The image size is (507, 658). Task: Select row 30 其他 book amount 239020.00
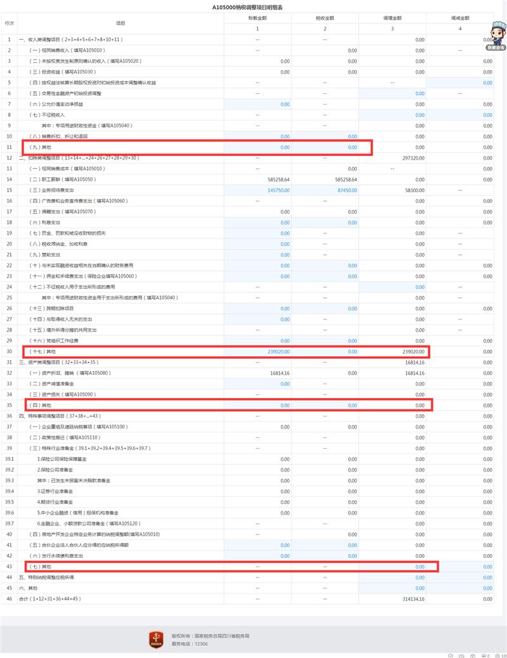tap(257, 351)
